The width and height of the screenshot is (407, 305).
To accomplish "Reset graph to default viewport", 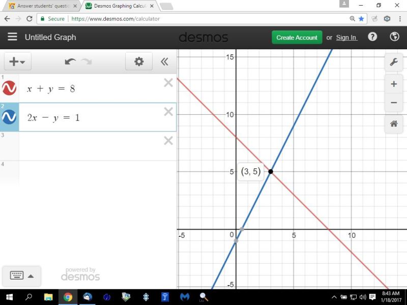I will pyautogui.click(x=394, y=124).
